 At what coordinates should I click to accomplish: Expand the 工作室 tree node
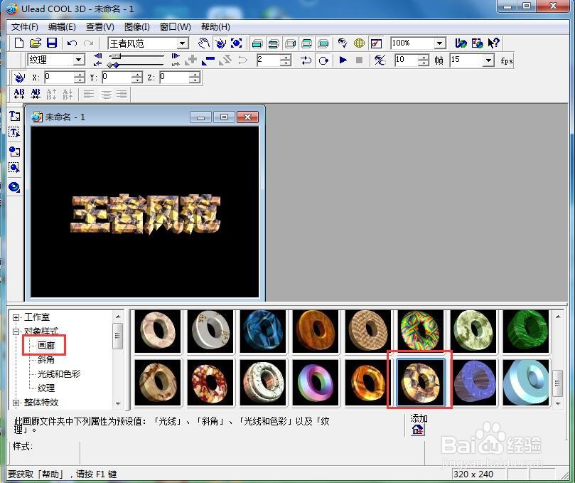(x=16, y=317)
